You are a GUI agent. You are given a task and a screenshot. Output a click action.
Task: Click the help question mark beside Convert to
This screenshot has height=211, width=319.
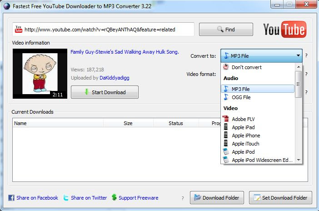(306, 55)
